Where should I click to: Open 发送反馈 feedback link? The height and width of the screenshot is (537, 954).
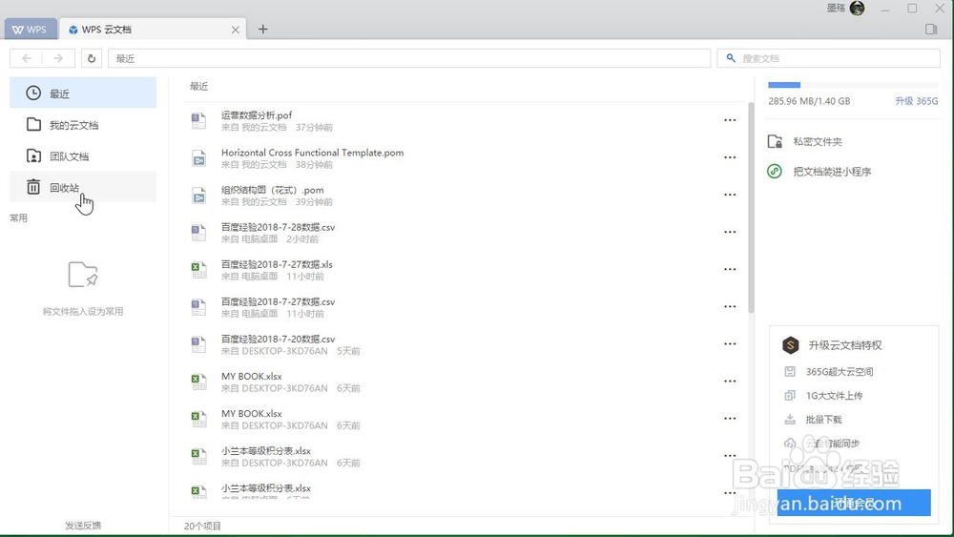click(83, 526)
